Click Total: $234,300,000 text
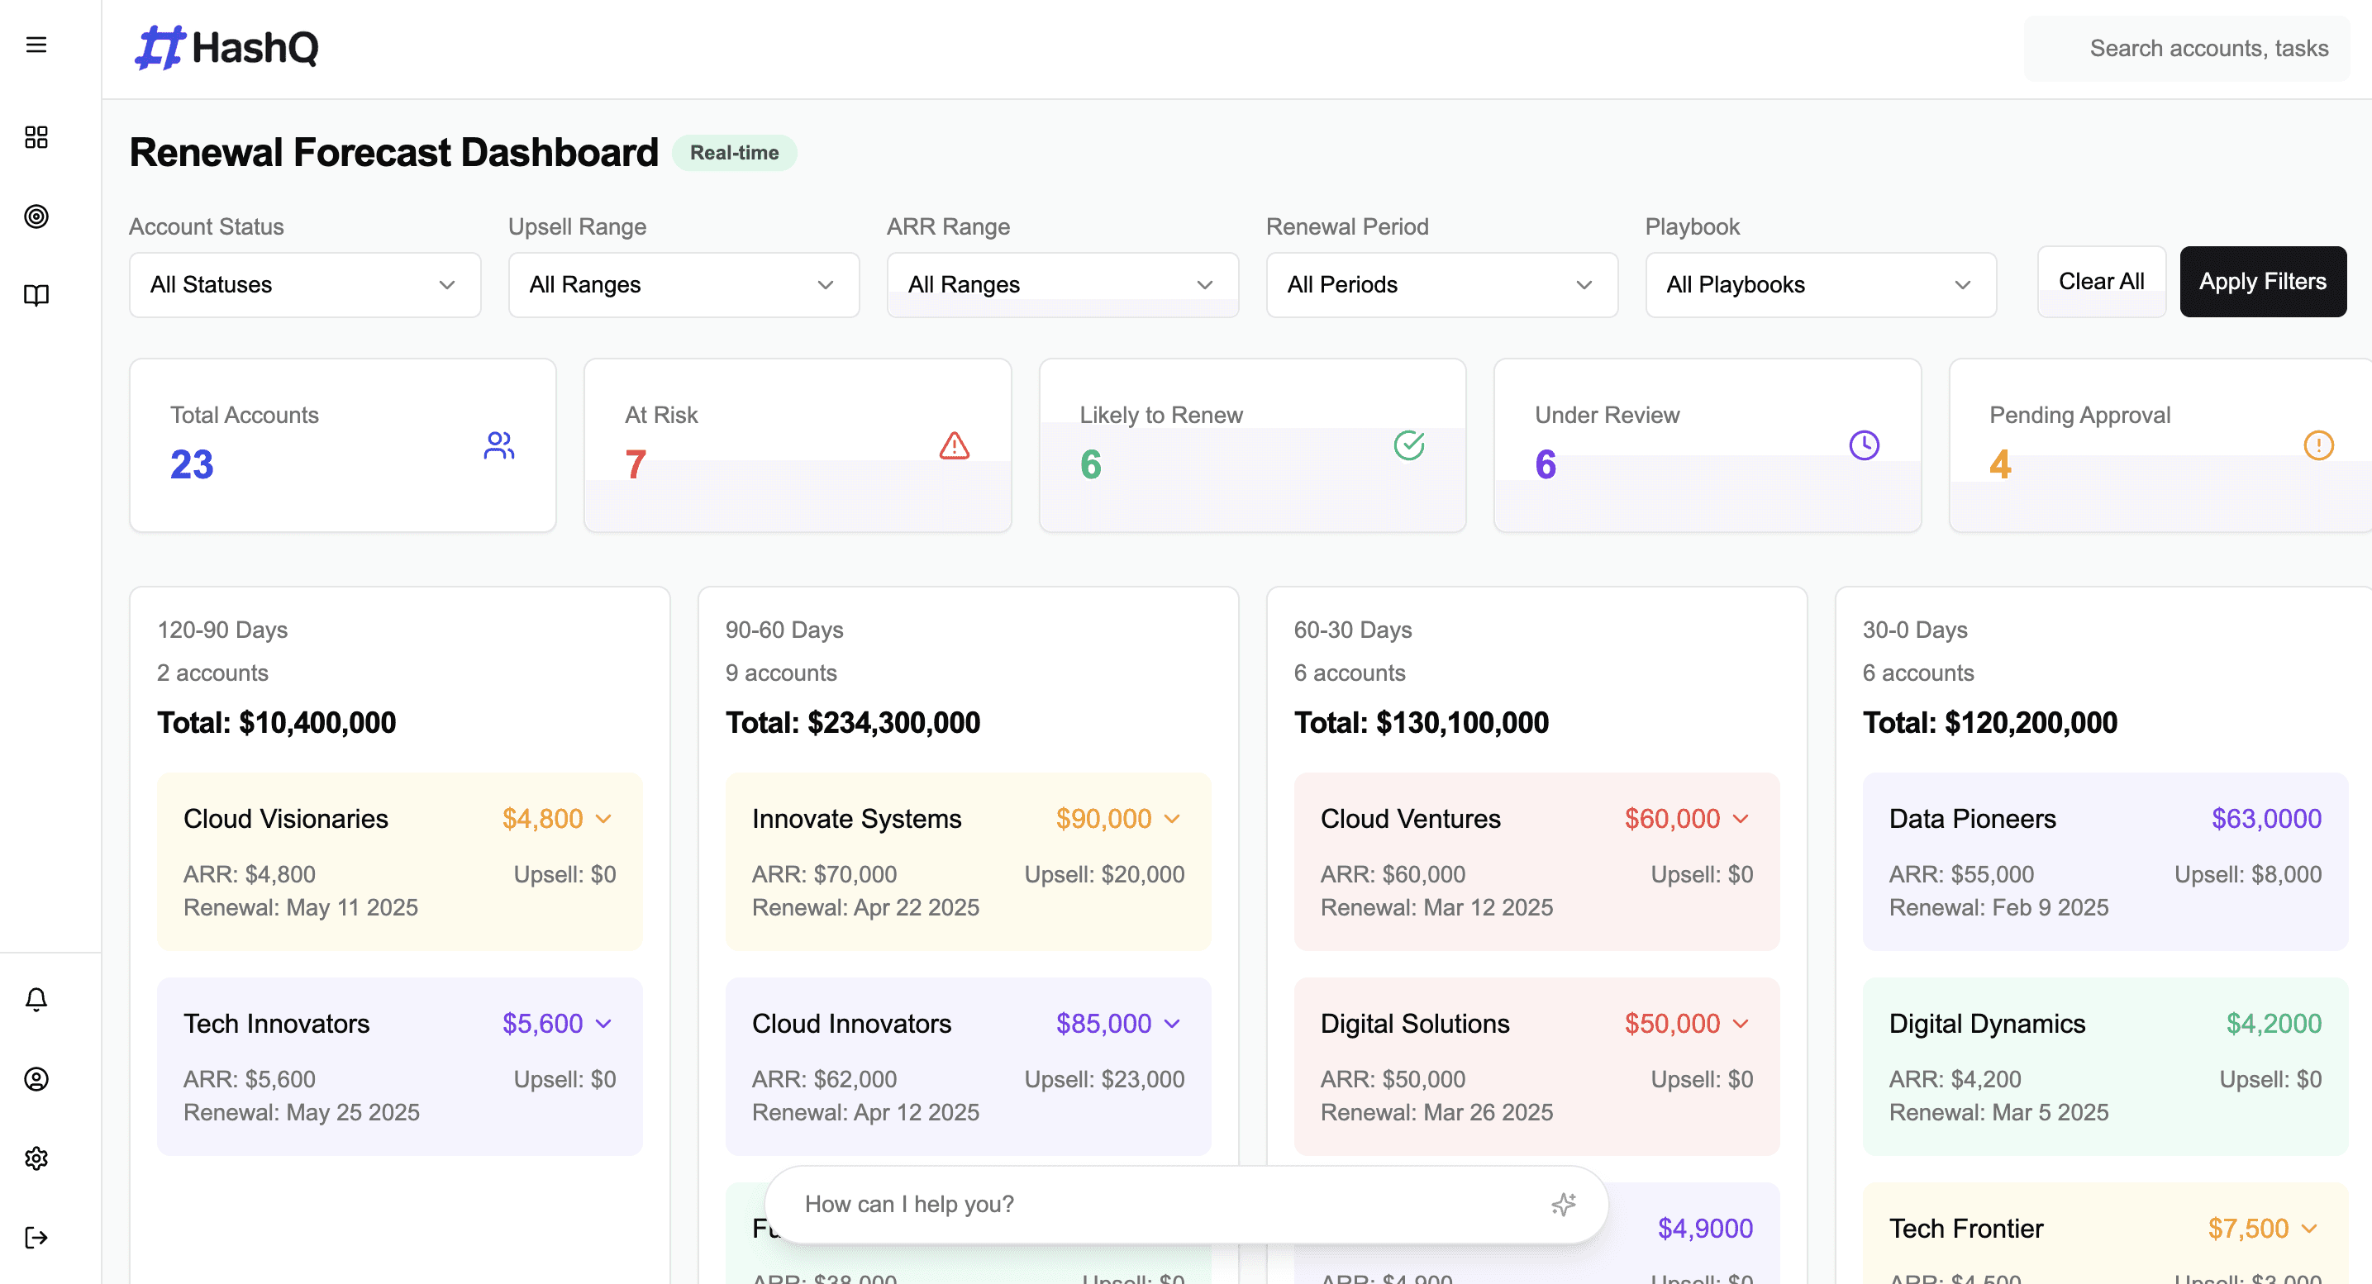This screenshot has height=1284, width=2372. point(853,722)
